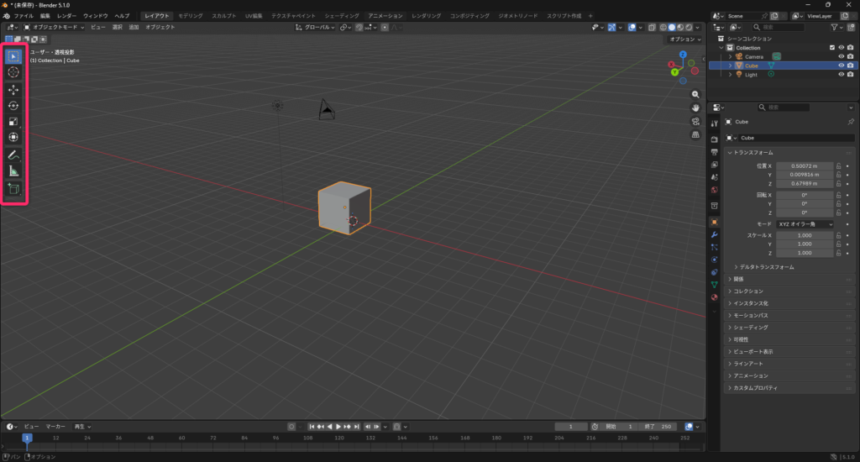Select the Add Cube tool

click(13, 189)
